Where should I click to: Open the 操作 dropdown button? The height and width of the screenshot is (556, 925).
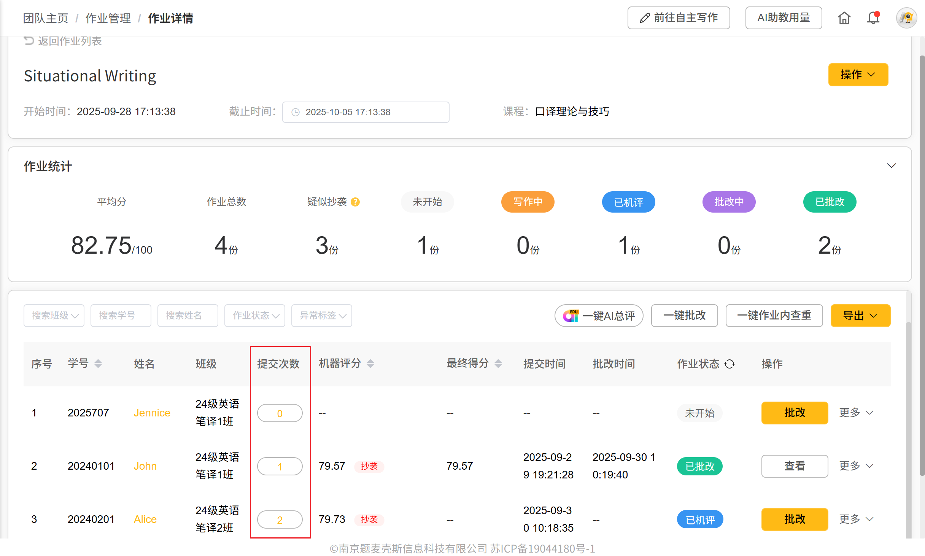click(x=858, y=75)
